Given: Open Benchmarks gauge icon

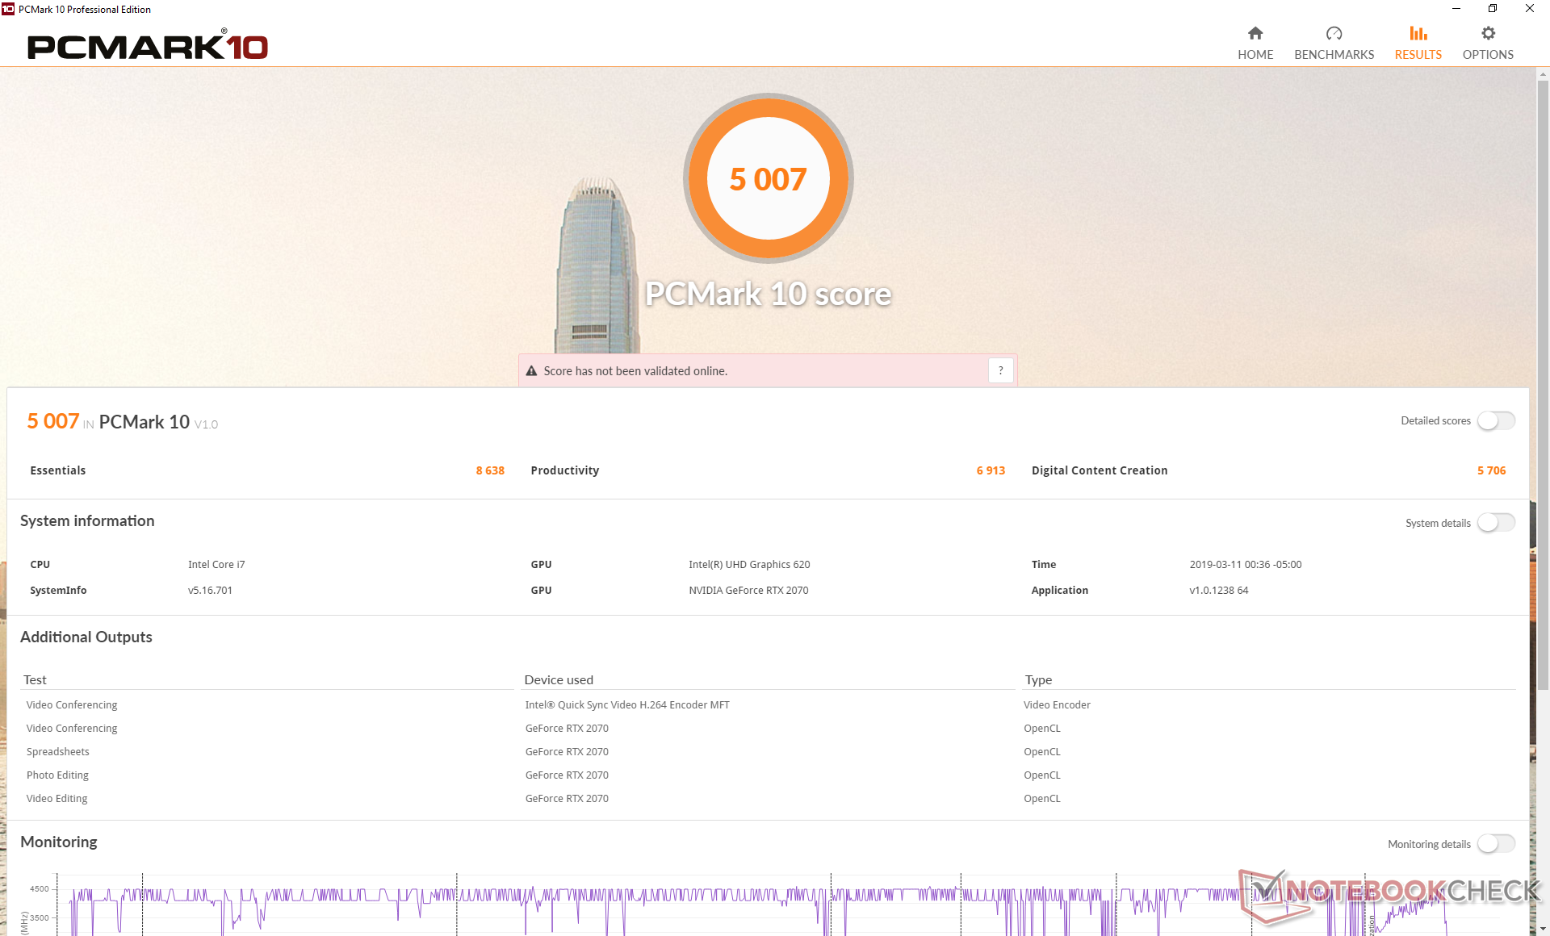Looking at the screenshot, I should click(x=1334, y=33).
